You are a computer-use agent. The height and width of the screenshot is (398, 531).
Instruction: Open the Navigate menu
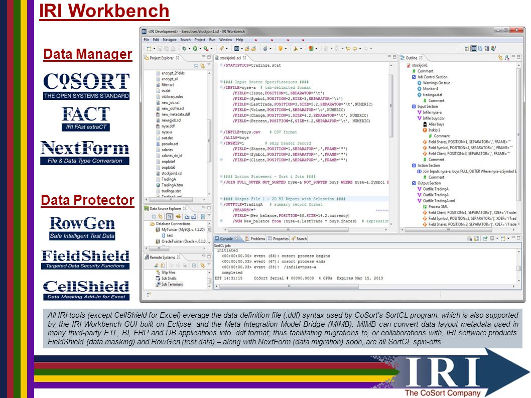[169, 40]
